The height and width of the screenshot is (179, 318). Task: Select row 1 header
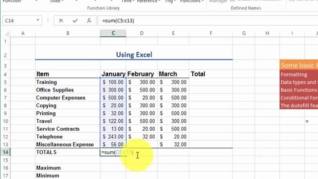(5, 41)
